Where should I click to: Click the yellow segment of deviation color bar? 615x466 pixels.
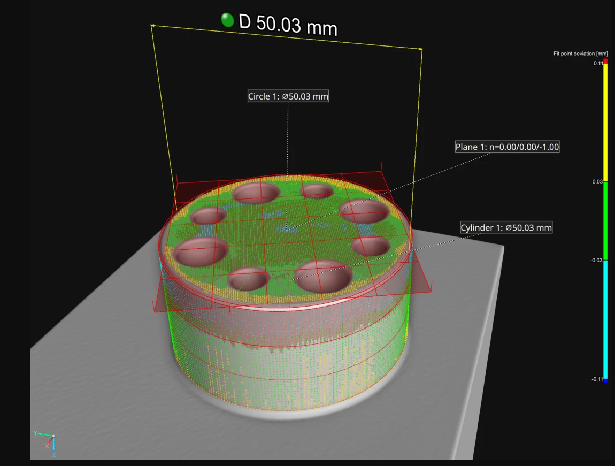pyautogui.click(x=605, y=123)
